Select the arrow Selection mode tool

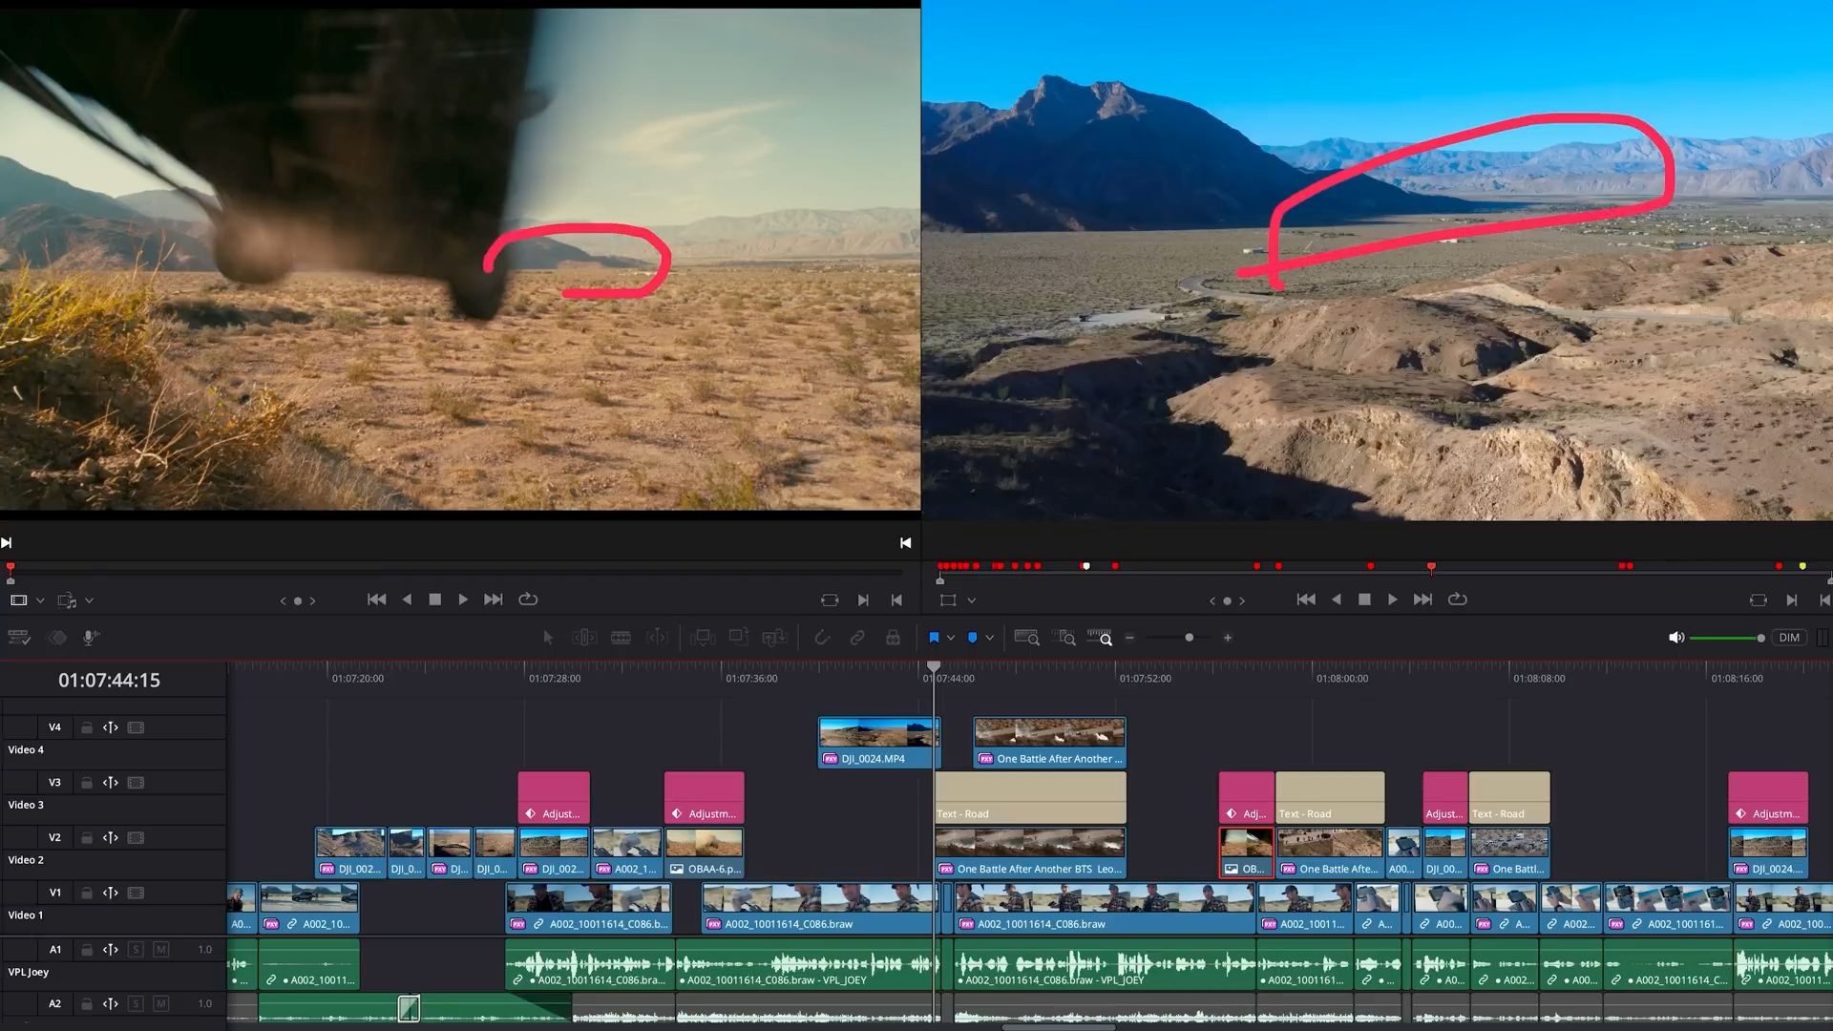click(x=548, y=638)
